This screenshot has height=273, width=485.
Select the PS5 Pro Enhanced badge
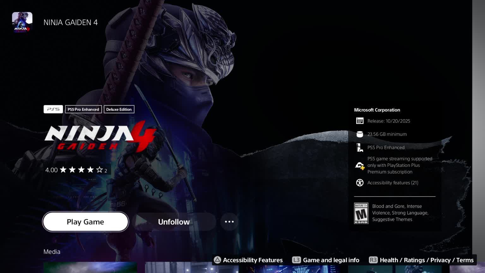tap(83, 109)
